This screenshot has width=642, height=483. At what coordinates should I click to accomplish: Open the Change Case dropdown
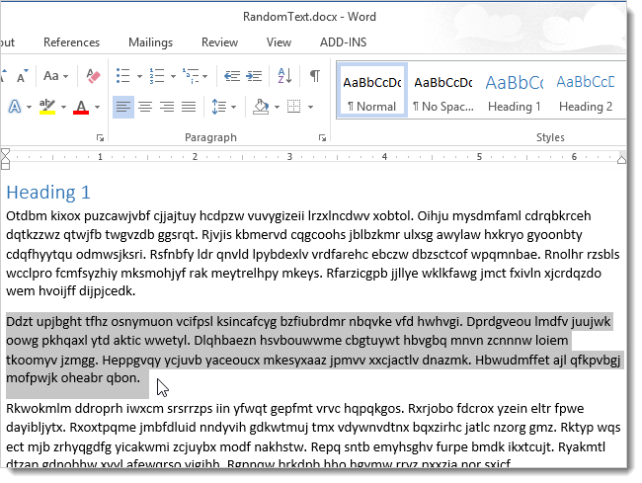56,76
